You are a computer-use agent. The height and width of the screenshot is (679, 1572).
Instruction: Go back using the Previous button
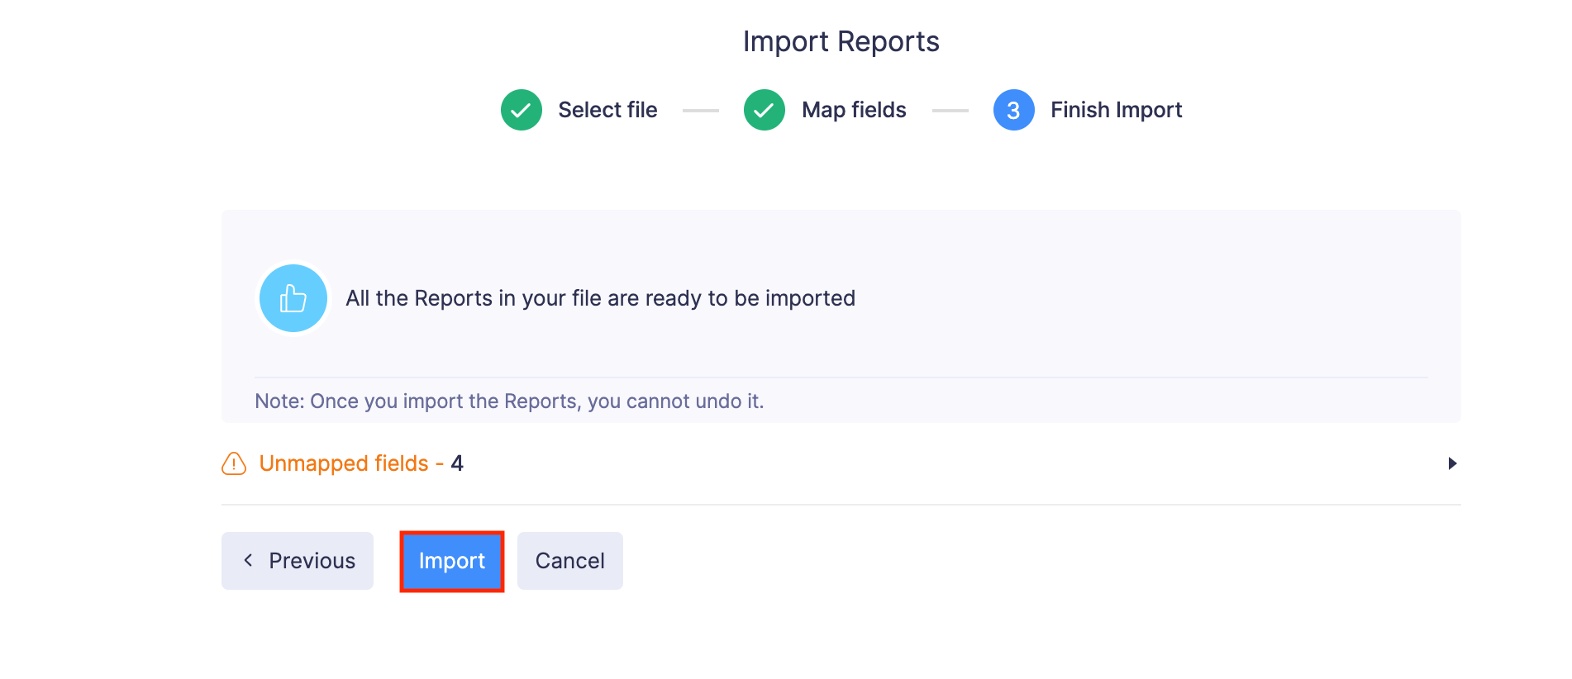[297, 561]
